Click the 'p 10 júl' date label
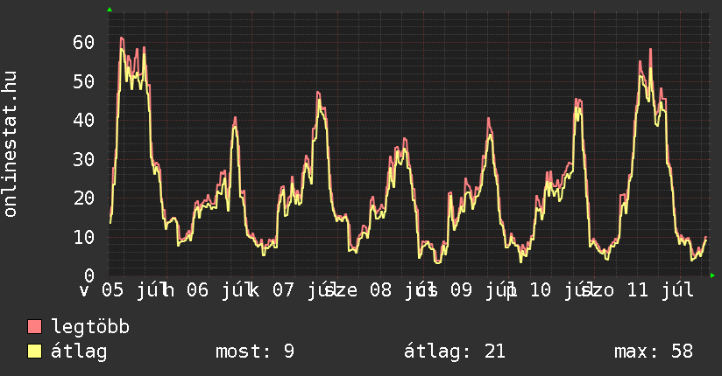722x376 pixels. (x=546, y=290)
